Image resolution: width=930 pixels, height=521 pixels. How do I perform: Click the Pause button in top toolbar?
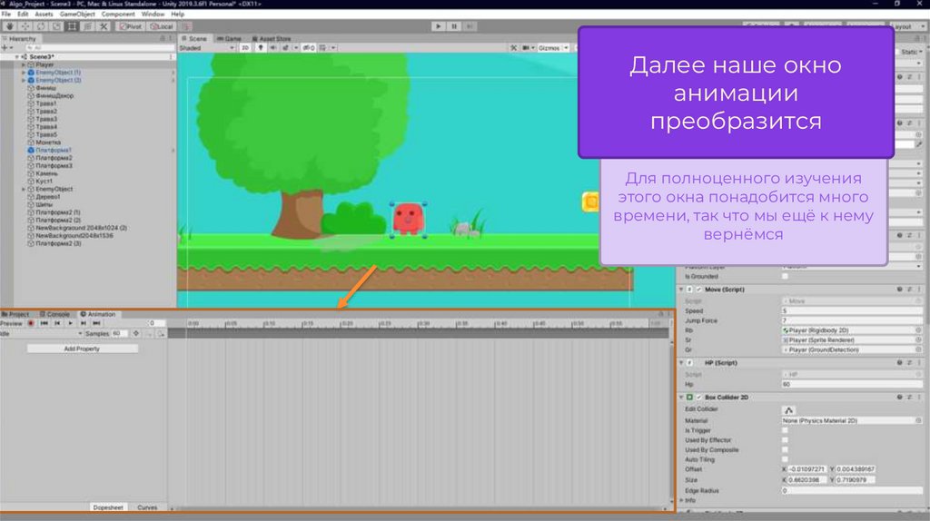pyautogui.click(x=455, y=26)
